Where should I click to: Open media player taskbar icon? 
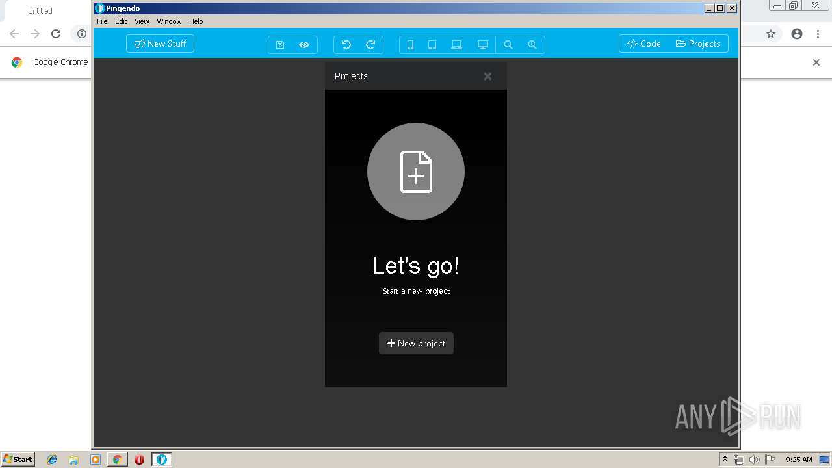coord(96,460)
